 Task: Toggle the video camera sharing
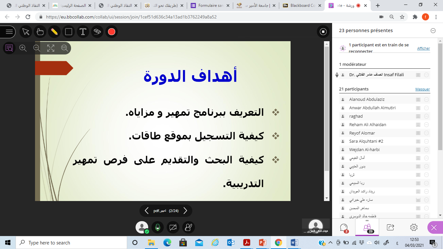(x=173, y=228)
